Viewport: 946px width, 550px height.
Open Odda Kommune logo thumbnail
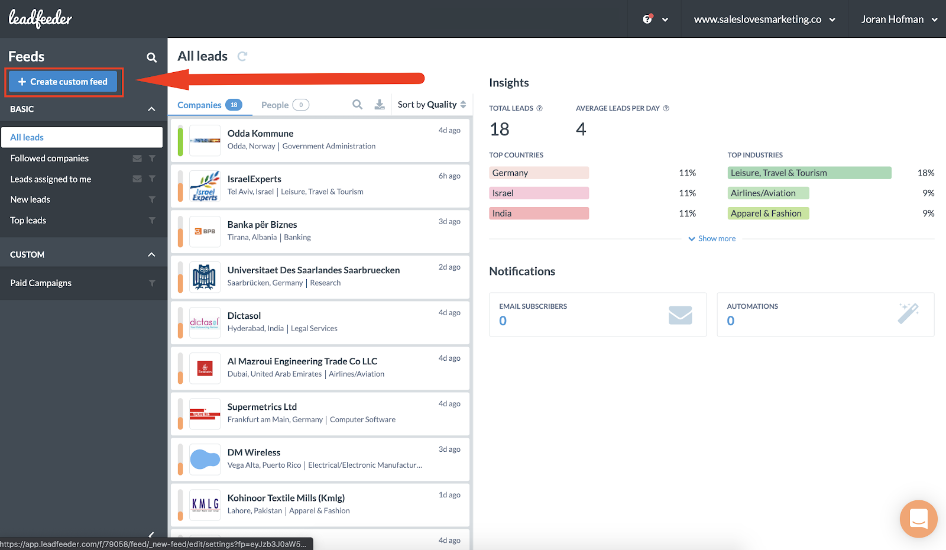(205, 141)
